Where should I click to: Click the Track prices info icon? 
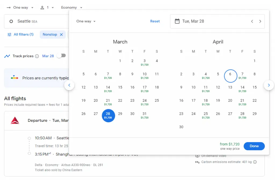[37, 56]
